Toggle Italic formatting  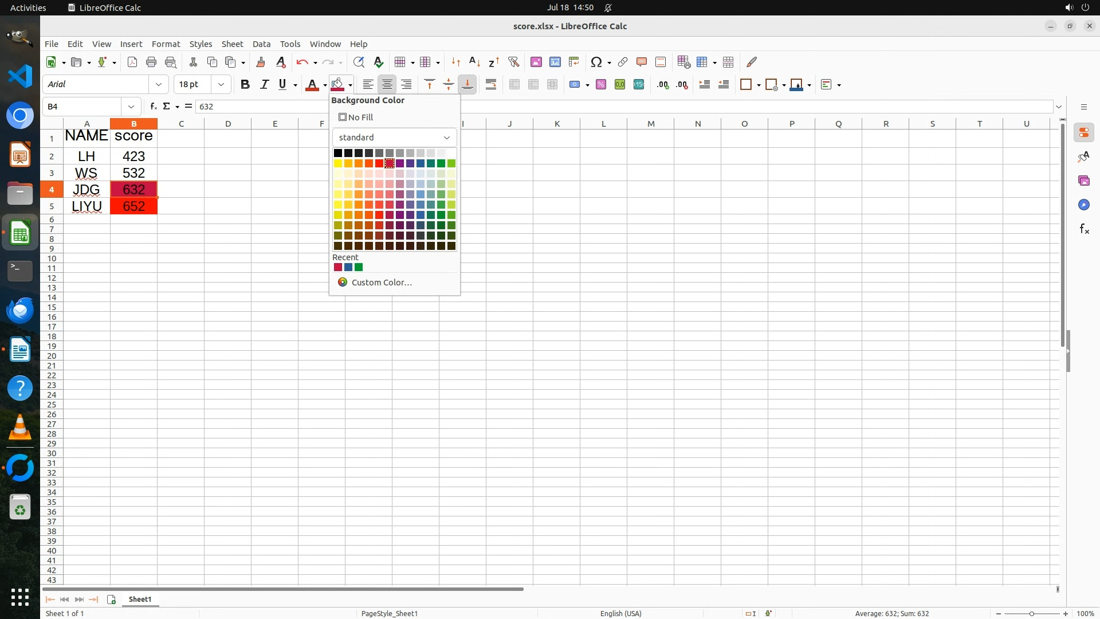(264, 84)
